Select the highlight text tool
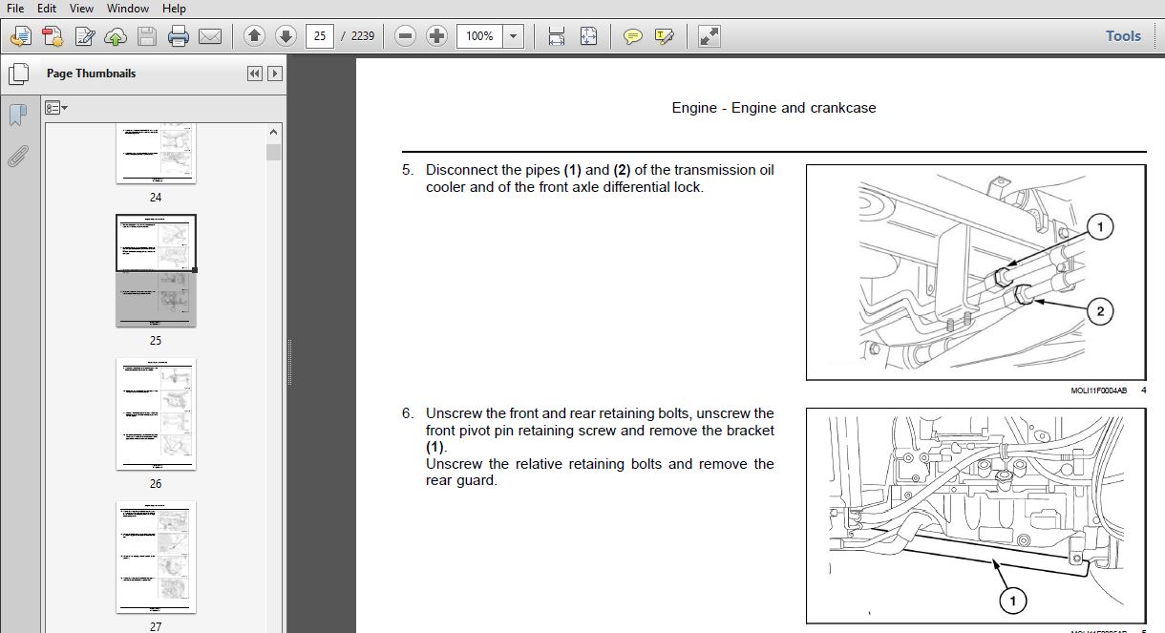Image resolution: width=1165 pixels, height=633 pixels. 665,36
